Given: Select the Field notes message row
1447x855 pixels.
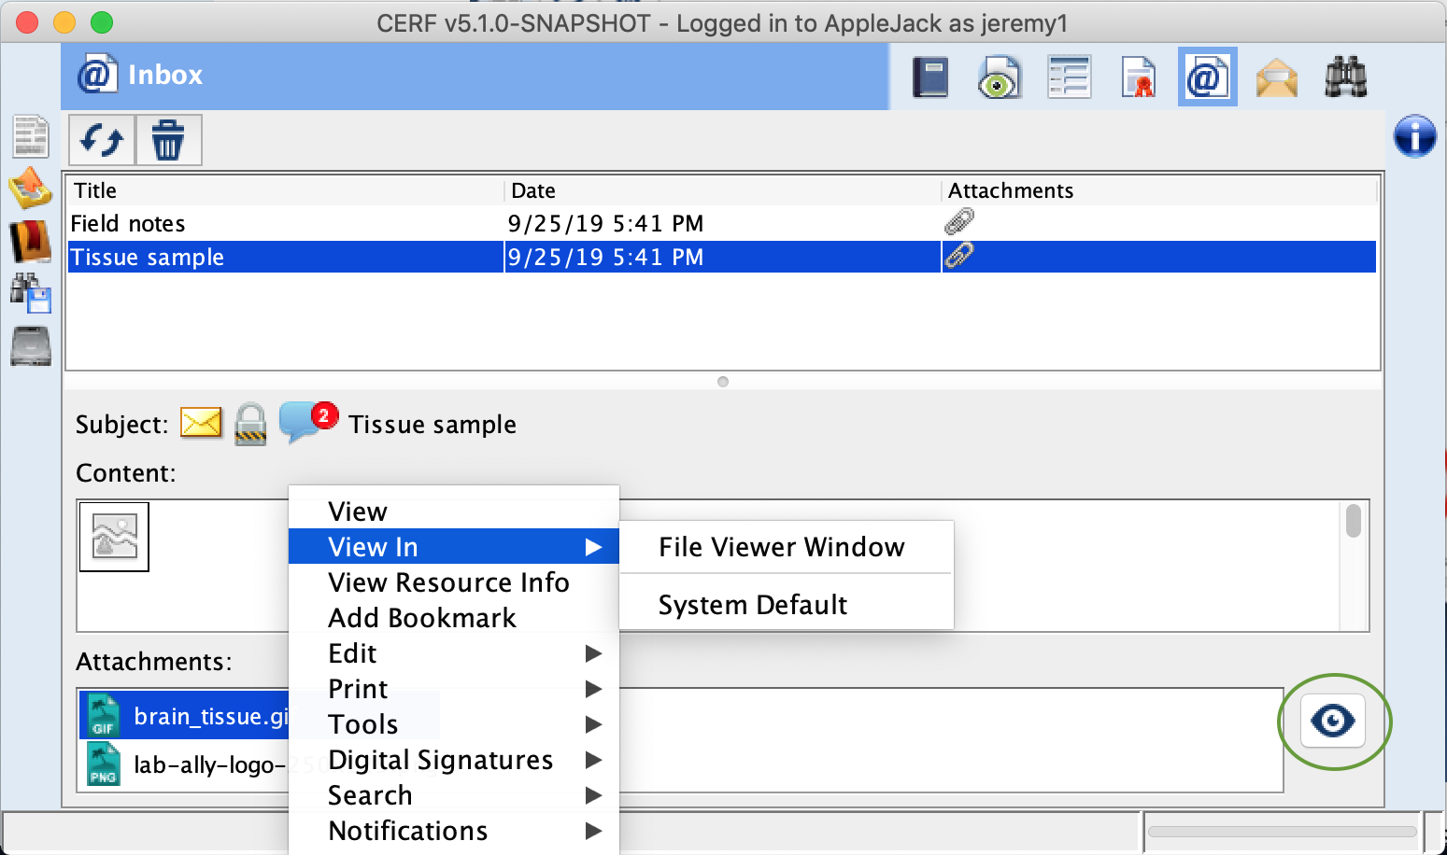Looking at the screenshot, I should click(x=280, y=224).
